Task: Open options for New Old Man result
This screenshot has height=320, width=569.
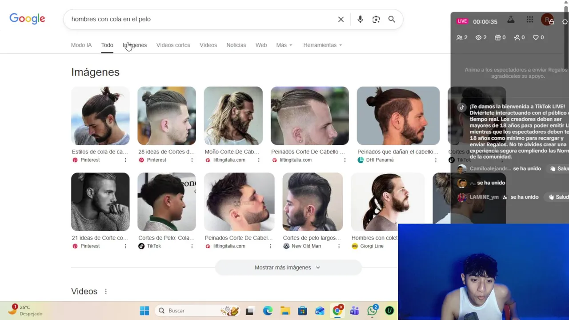Action: tap(339, 246)
